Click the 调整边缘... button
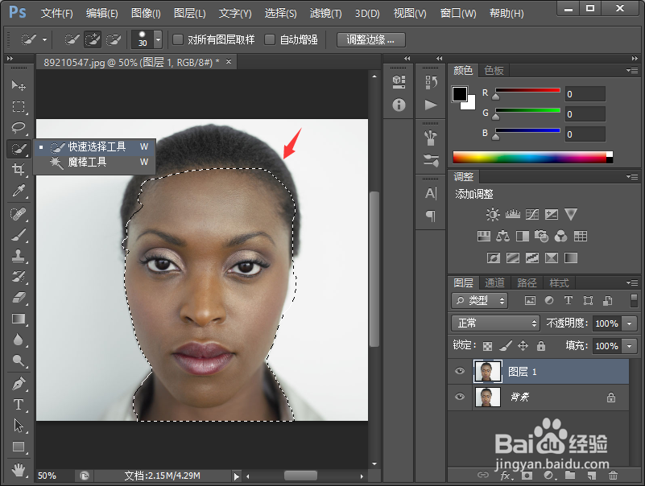 [370, 40]
